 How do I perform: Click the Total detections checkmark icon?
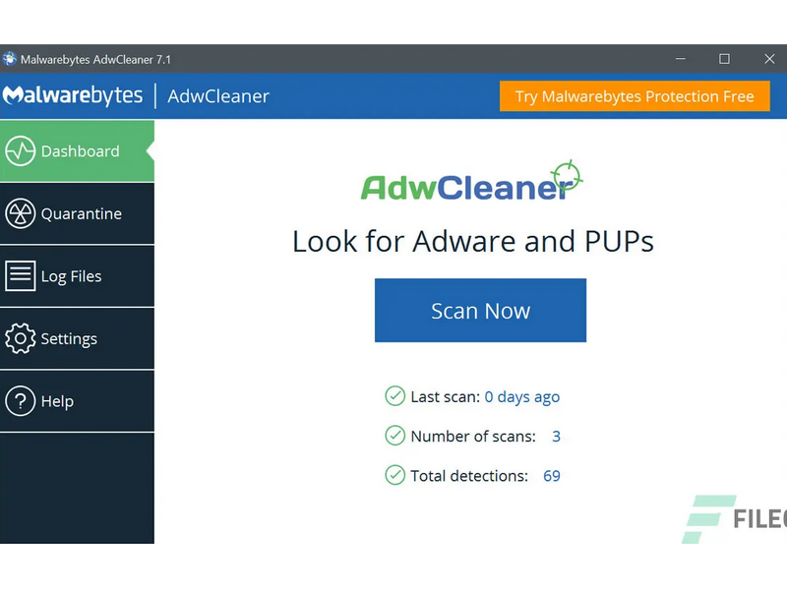point(395,475)
